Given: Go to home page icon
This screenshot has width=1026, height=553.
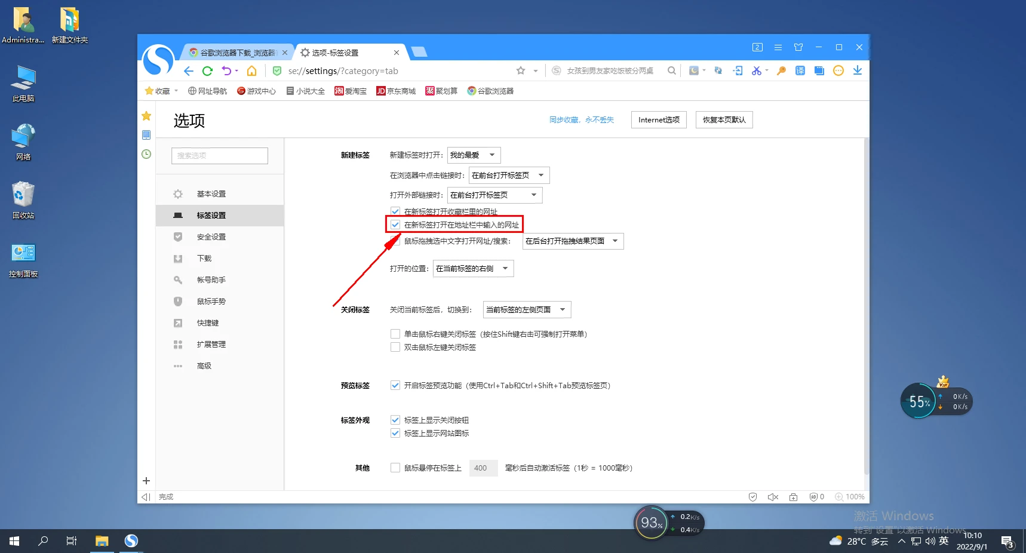Looking at the screenshot, I should tap(252, 71).
